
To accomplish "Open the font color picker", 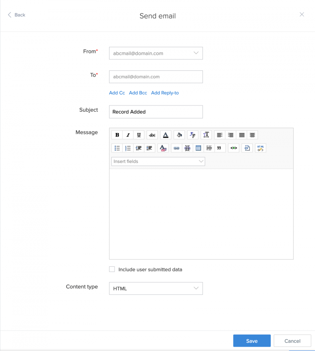I will point(166,135).
